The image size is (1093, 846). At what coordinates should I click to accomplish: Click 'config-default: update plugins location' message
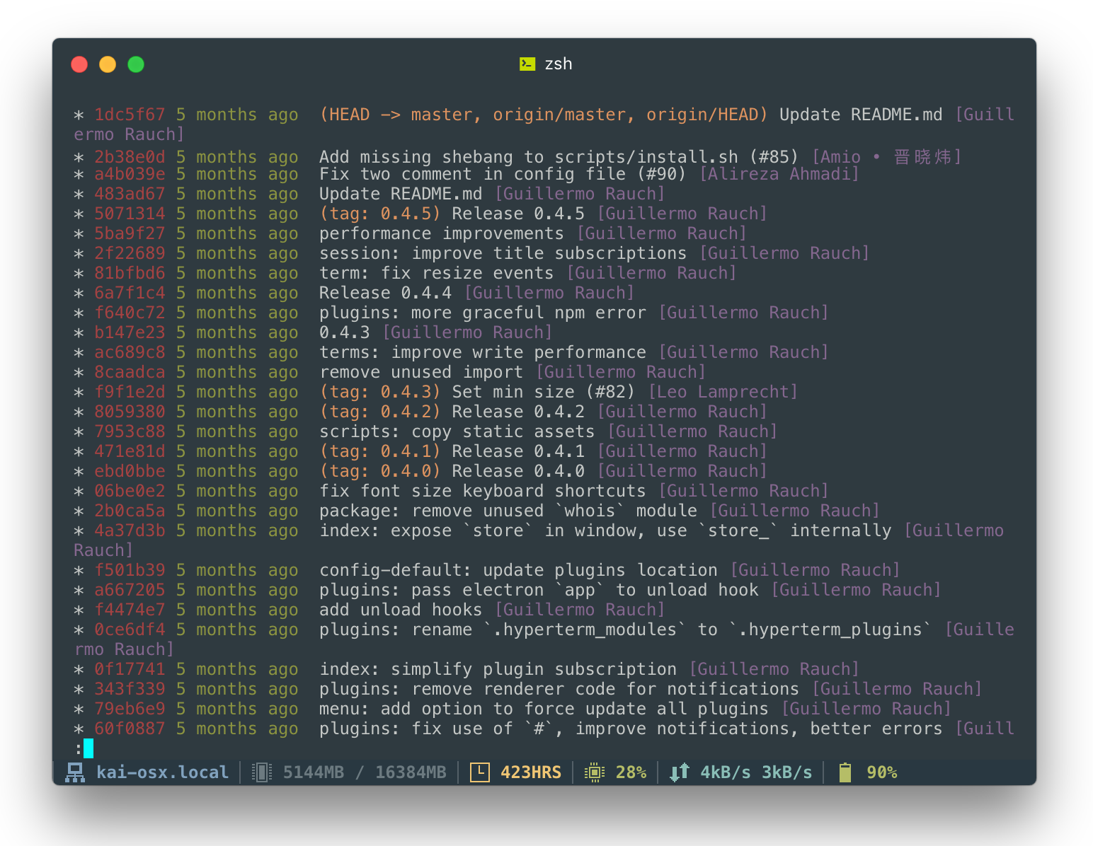pos(518,570)
